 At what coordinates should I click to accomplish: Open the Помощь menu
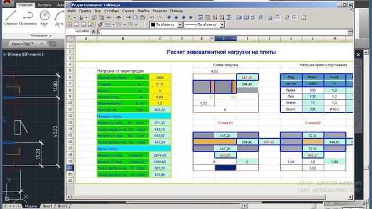coord(177,11)
